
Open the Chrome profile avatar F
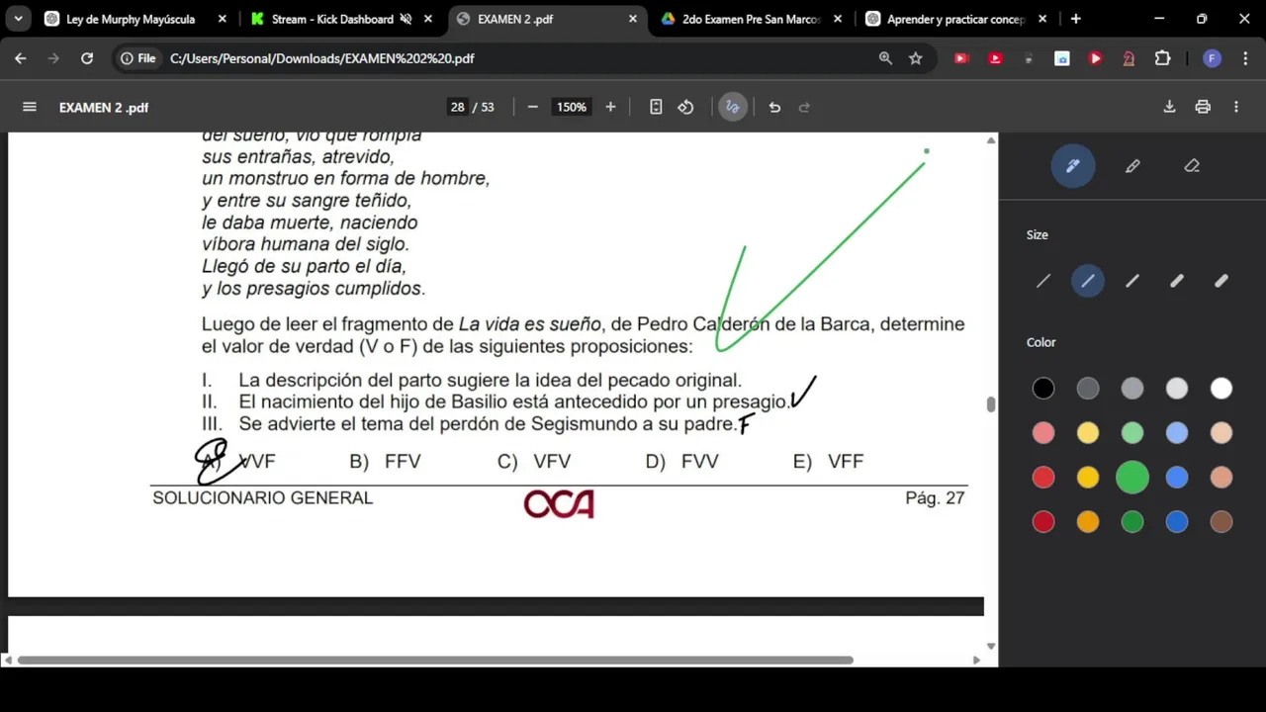[1212, 58]
